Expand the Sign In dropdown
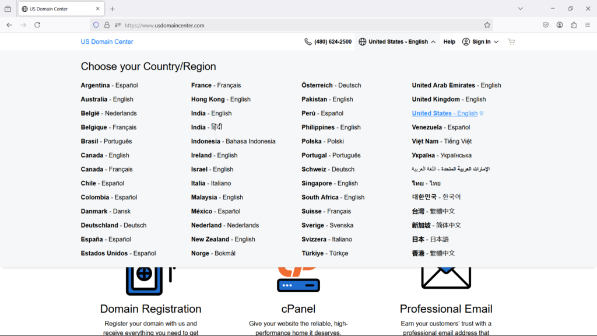Image resolution: width=597 pixels, height=336 pixels. coord(480,41)
